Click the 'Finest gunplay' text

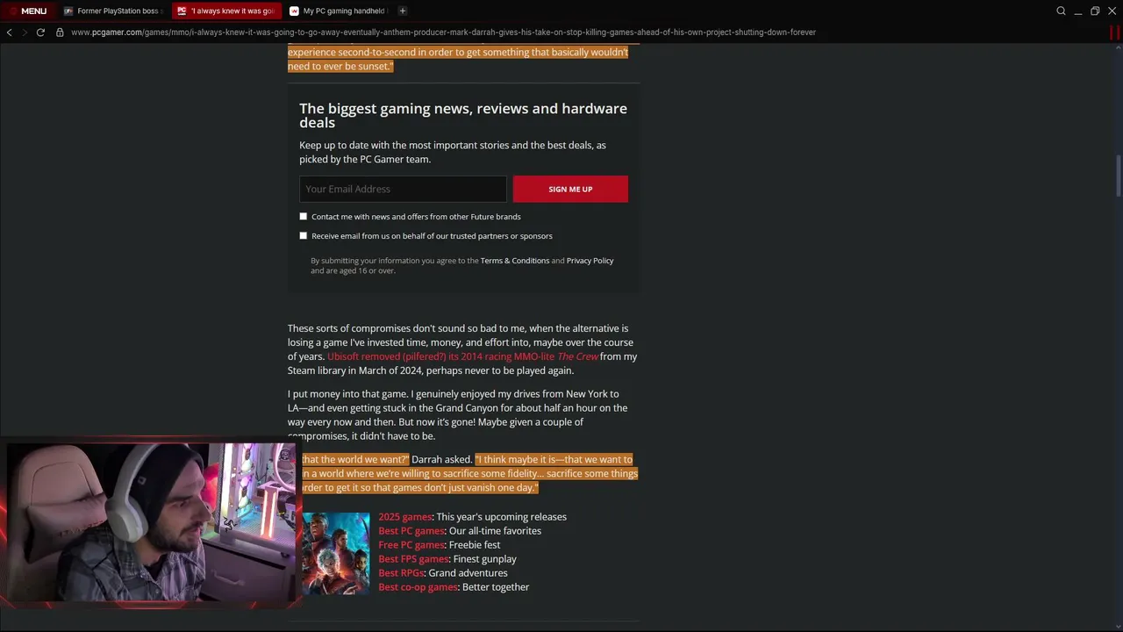pyautogui.click(x=484, y=559)
